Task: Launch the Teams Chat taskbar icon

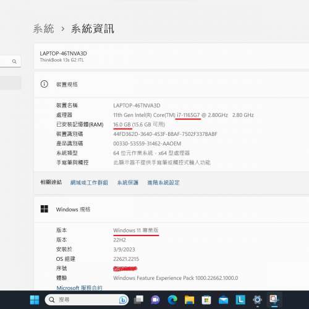Action: (155, 300)
